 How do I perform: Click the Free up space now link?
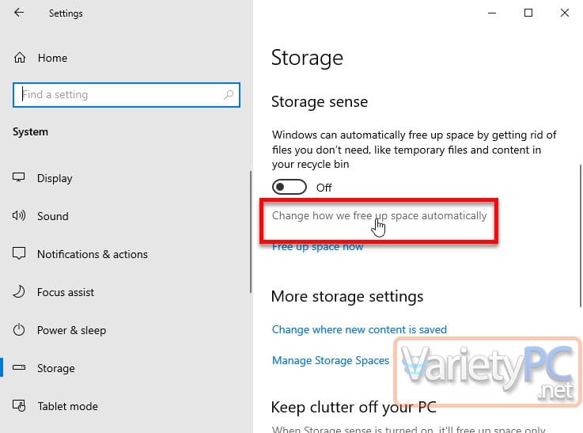click(317, 247)
